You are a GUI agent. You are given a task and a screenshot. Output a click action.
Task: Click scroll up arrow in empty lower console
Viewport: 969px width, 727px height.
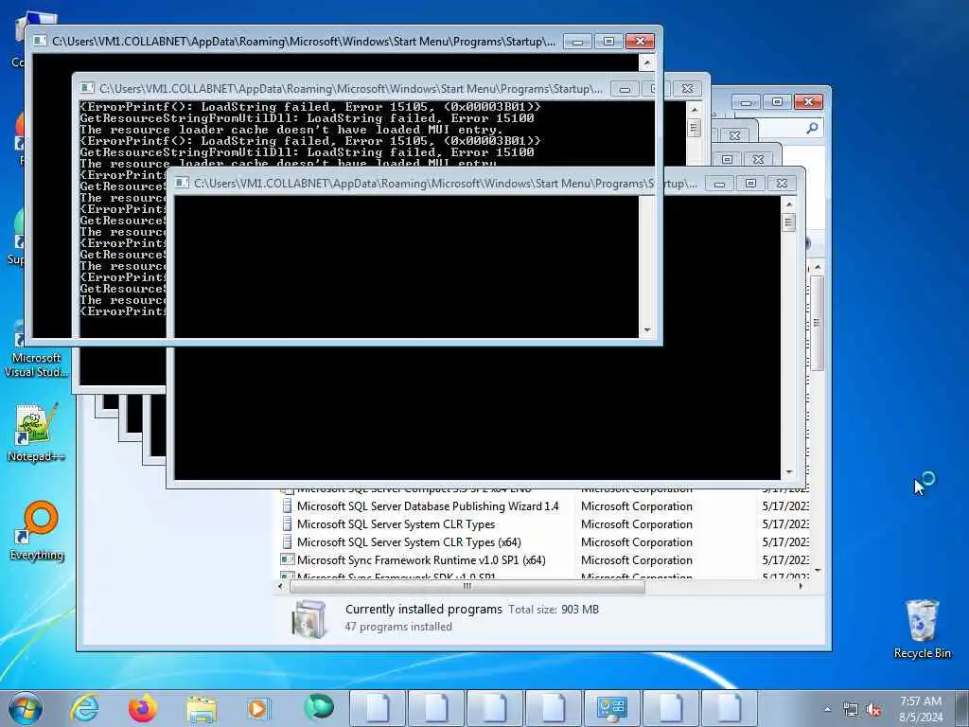[788, 204]
